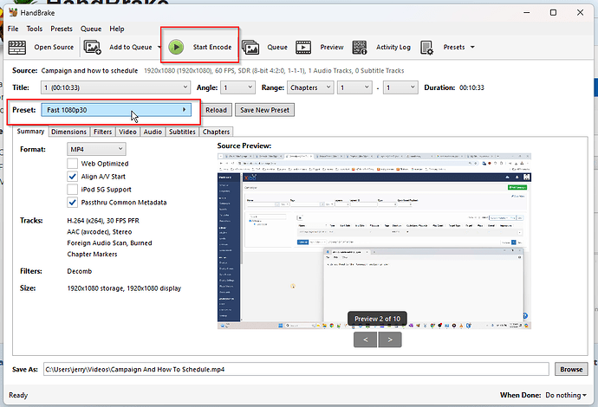The image size is (598, 407).
Task: Click Start Encode label
Action: [212, 48]
